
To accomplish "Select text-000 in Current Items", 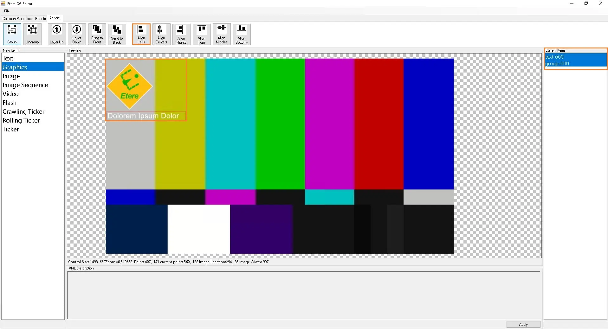I will [x=554, y=57].
